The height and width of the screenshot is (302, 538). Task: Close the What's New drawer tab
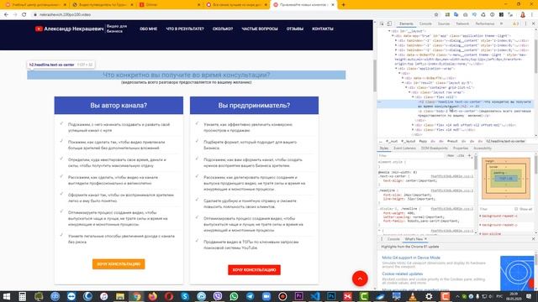(426, 239)
